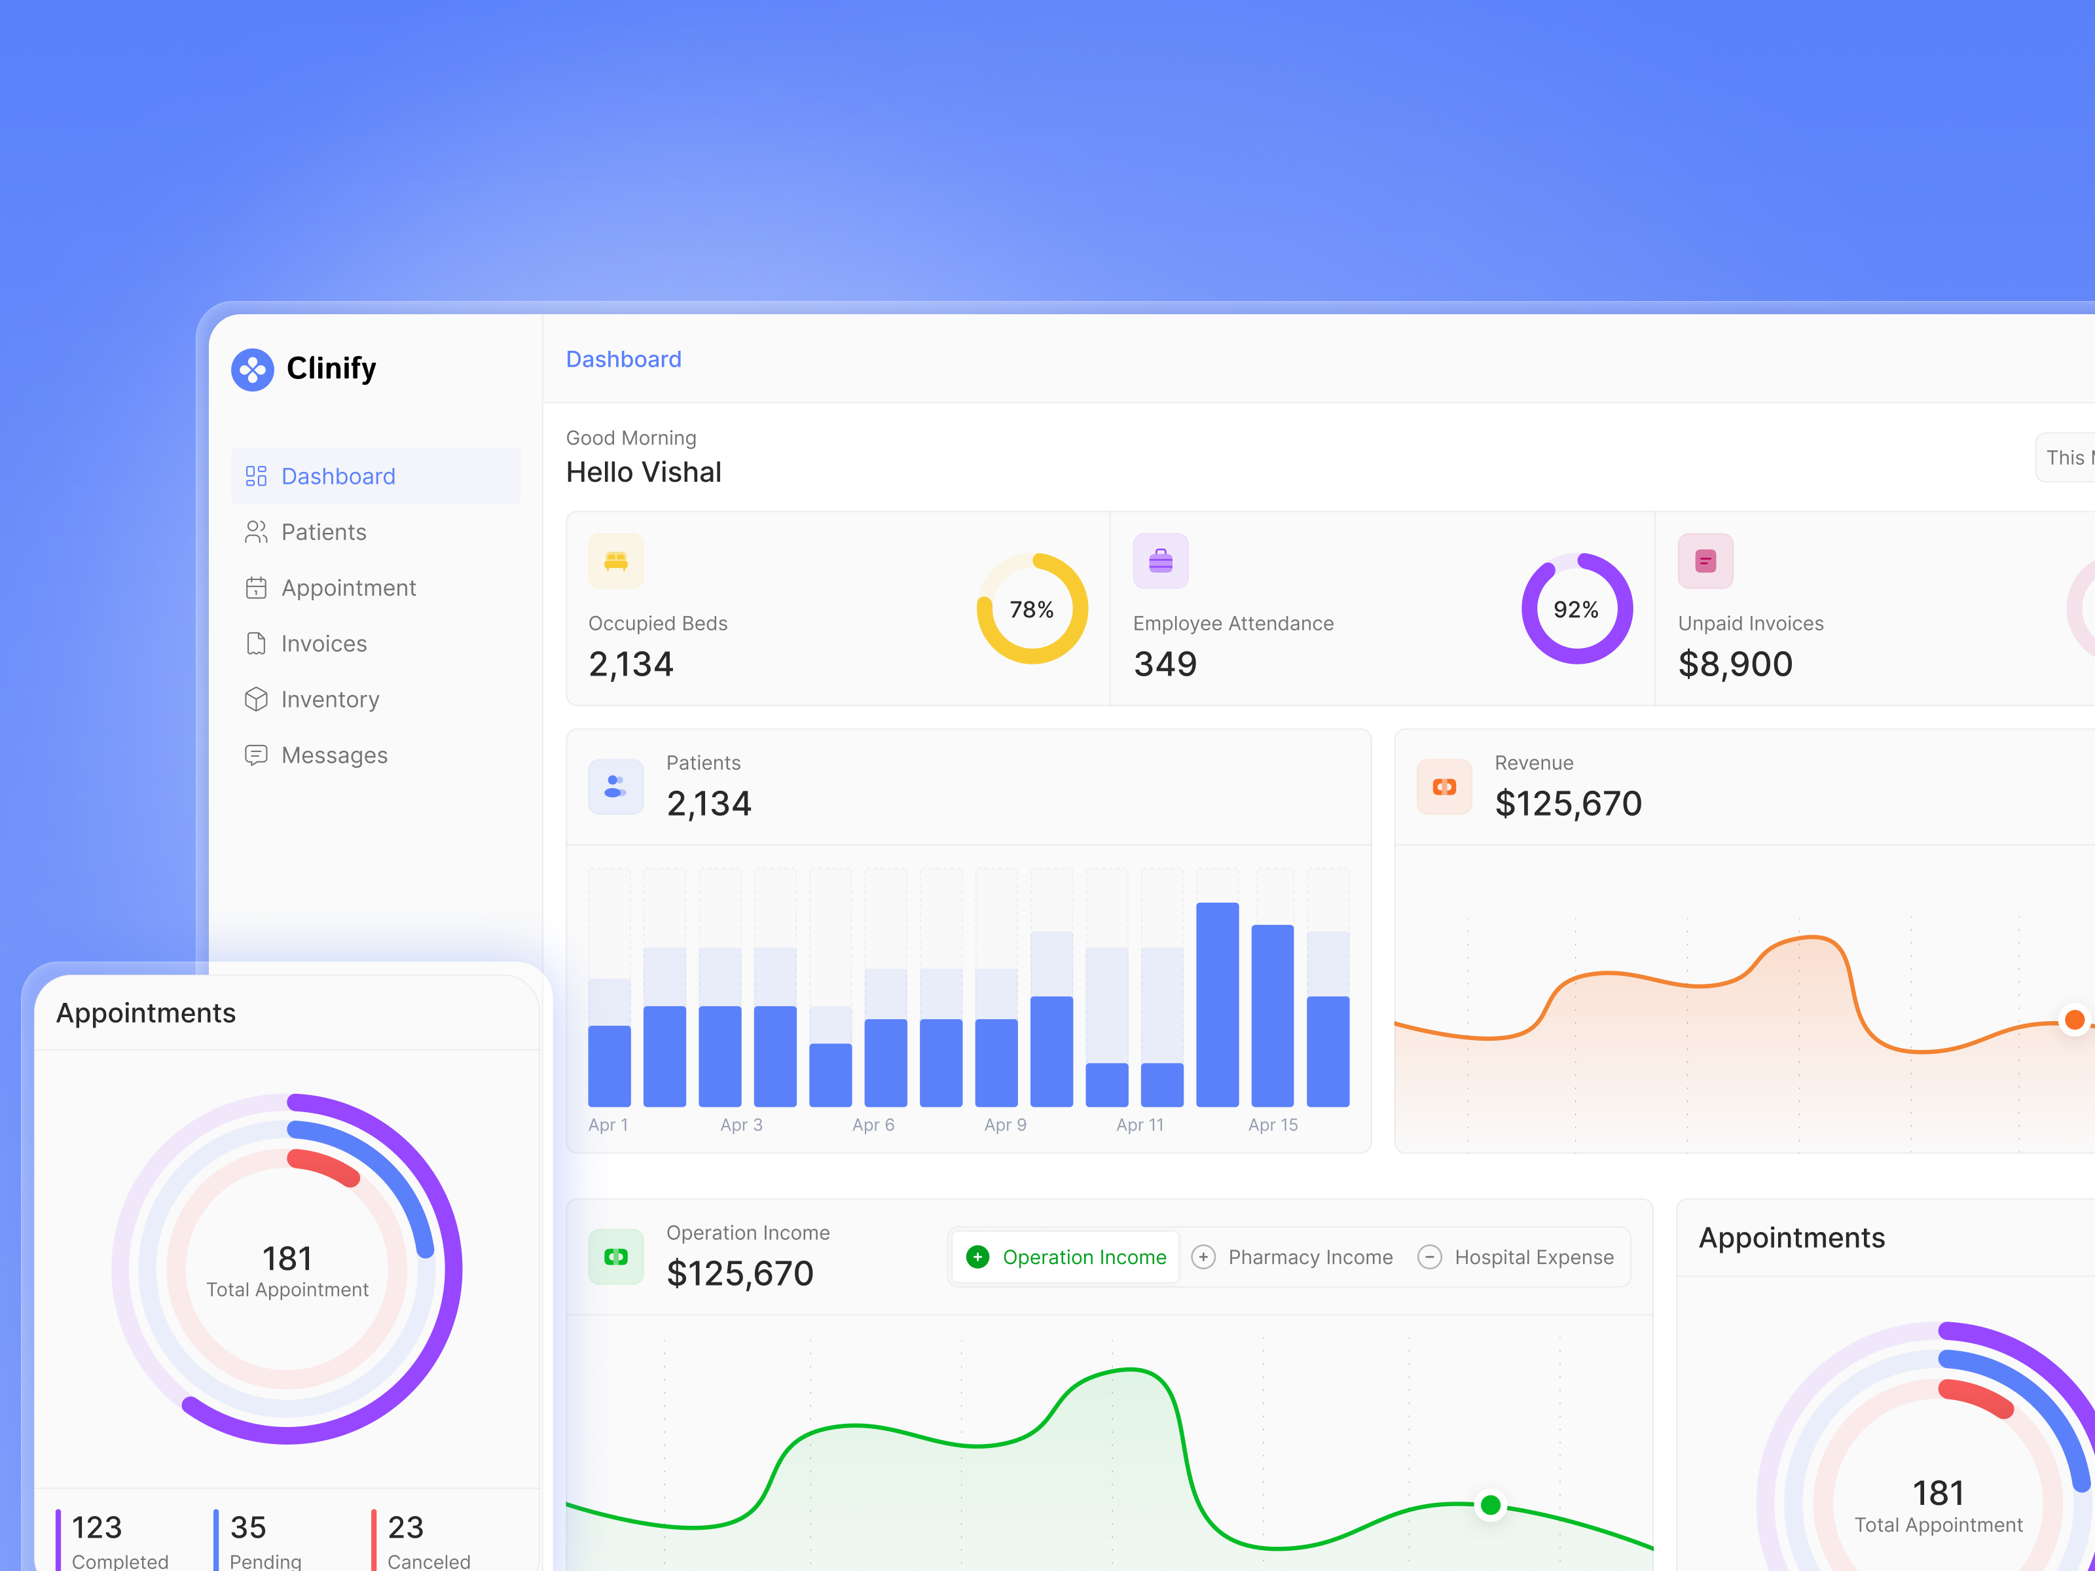This screenshot has width=2095, height=1571.
Task: Click the tallest bar in the Patients chart
Action: tap(1219, 1003)
